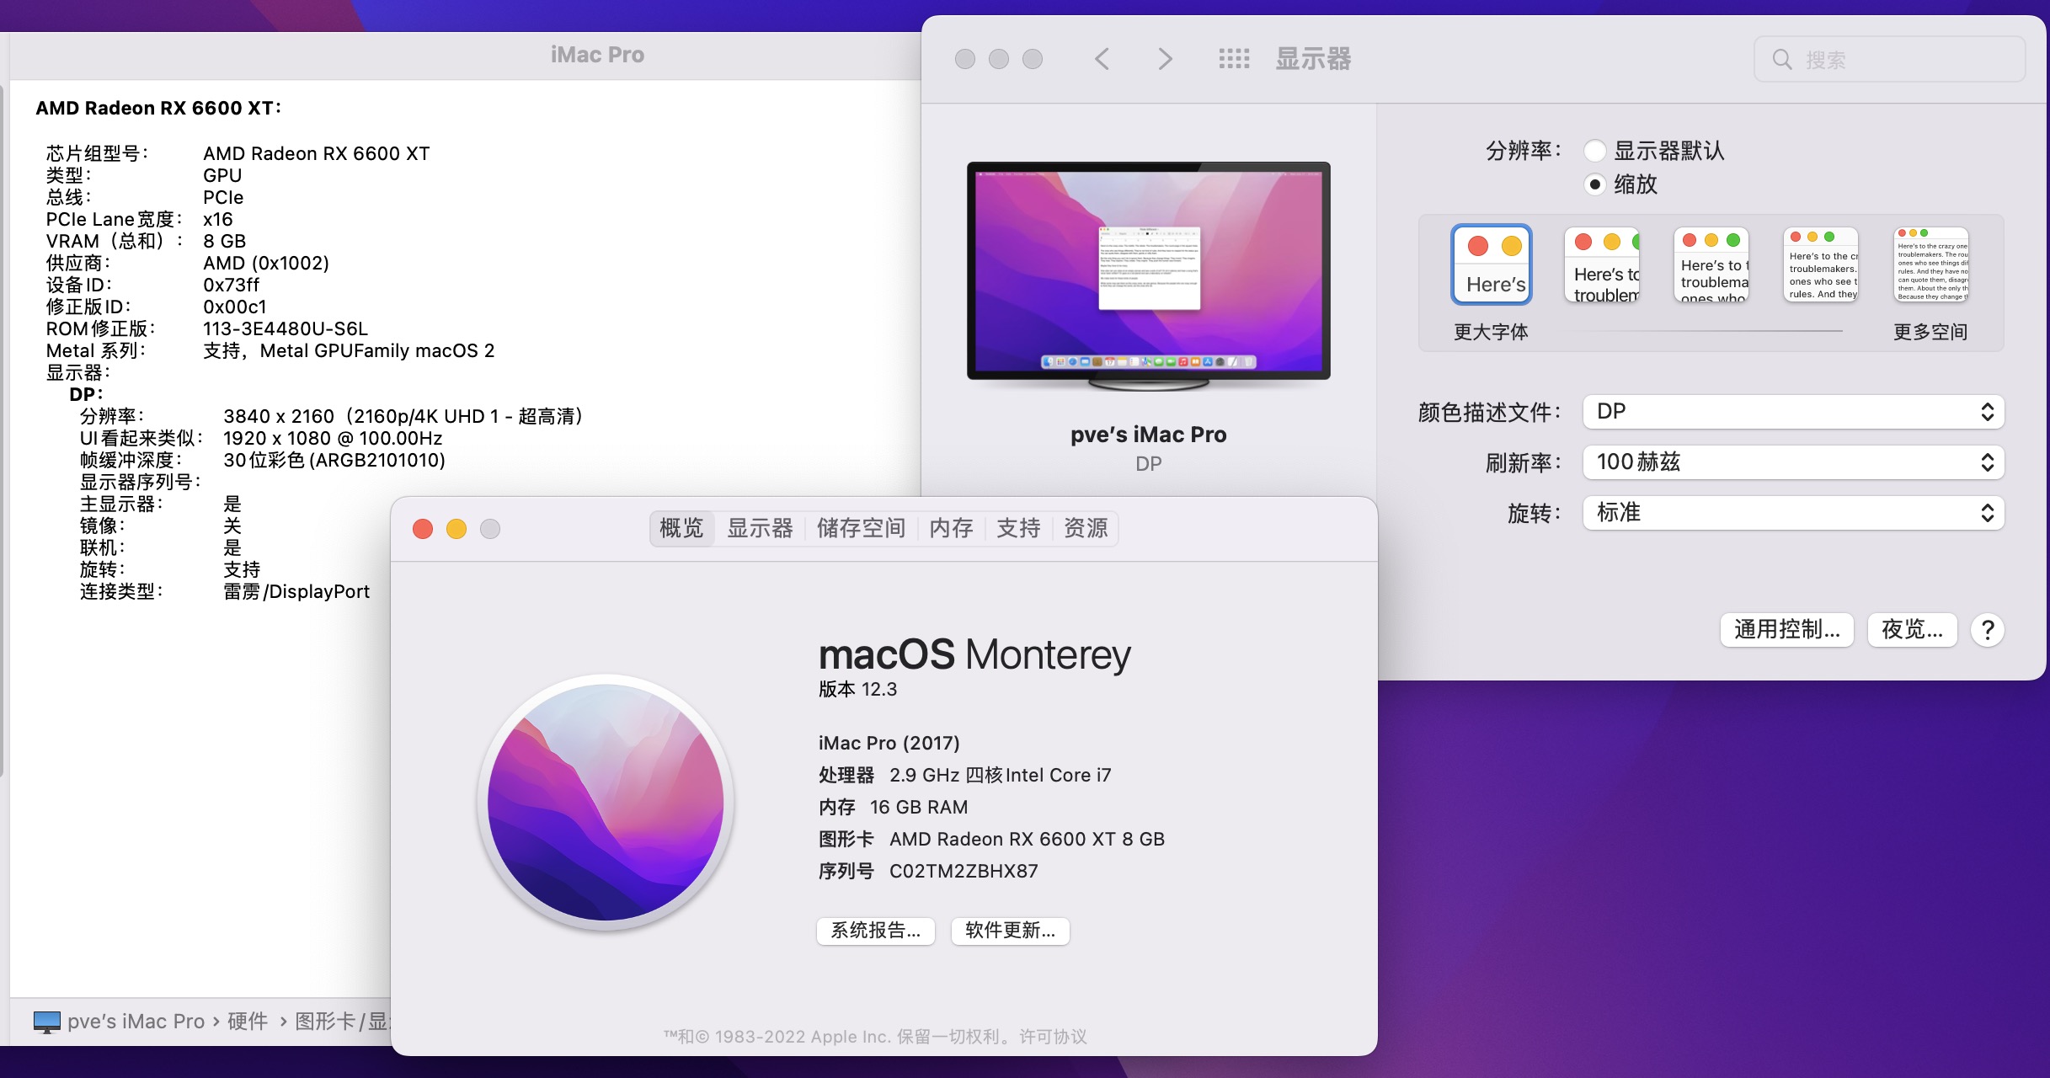Screen dimensions: 2050x1078
Task: Minimize the Displays preferences window
Action: click(x=999, y=59)
